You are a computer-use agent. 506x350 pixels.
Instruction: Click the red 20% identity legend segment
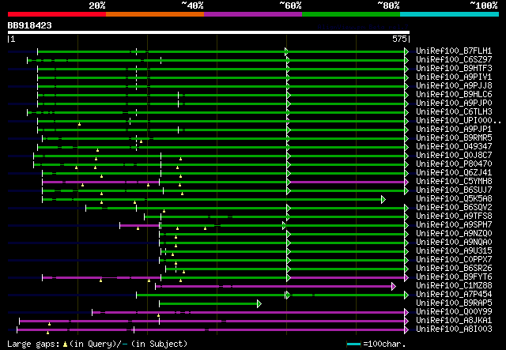point(57,14)
